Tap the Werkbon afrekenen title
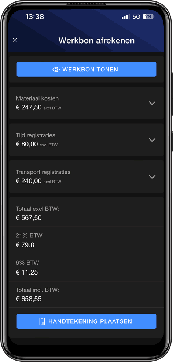This screenshot has width=173, height=362. 96,41
